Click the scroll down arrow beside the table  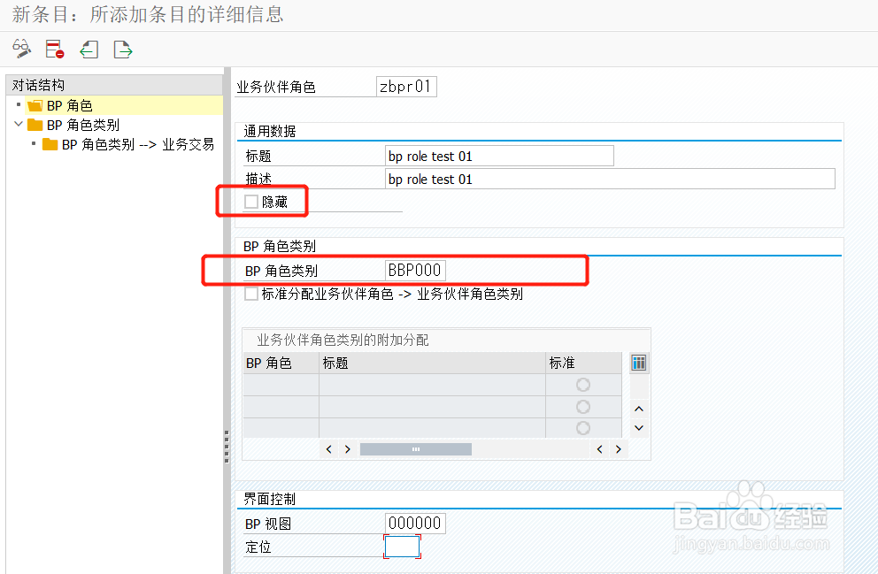637,427
